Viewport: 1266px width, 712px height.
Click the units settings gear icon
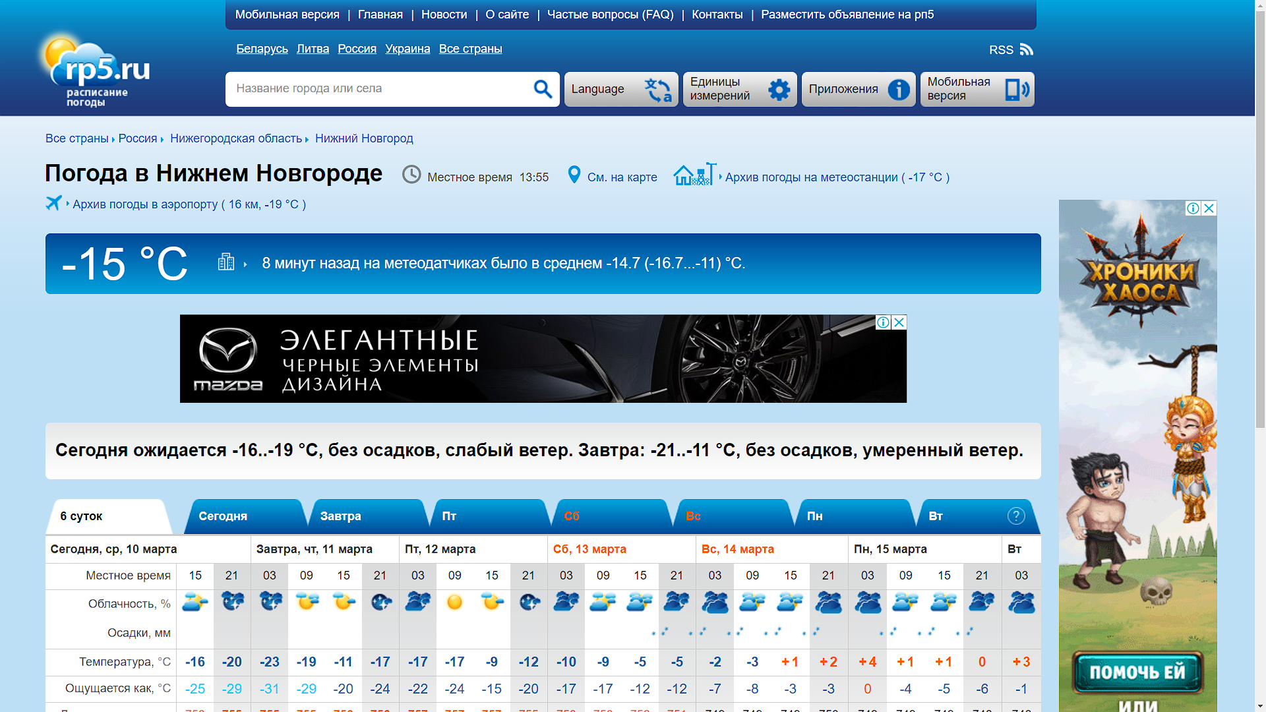click(x=779, y=90)
